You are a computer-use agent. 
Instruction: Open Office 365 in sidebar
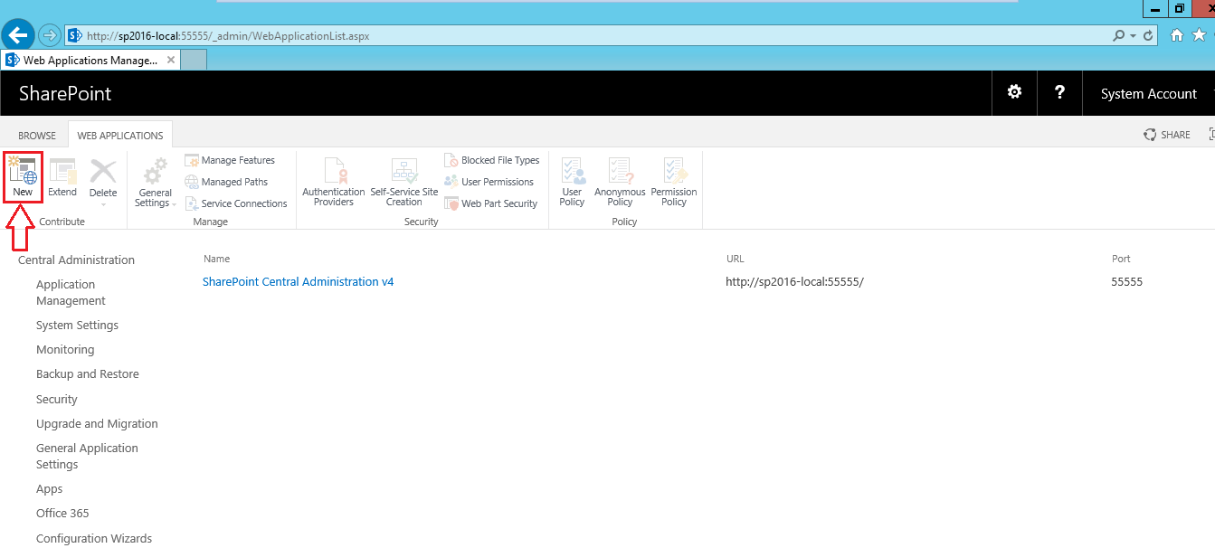(x=62, y=514)
